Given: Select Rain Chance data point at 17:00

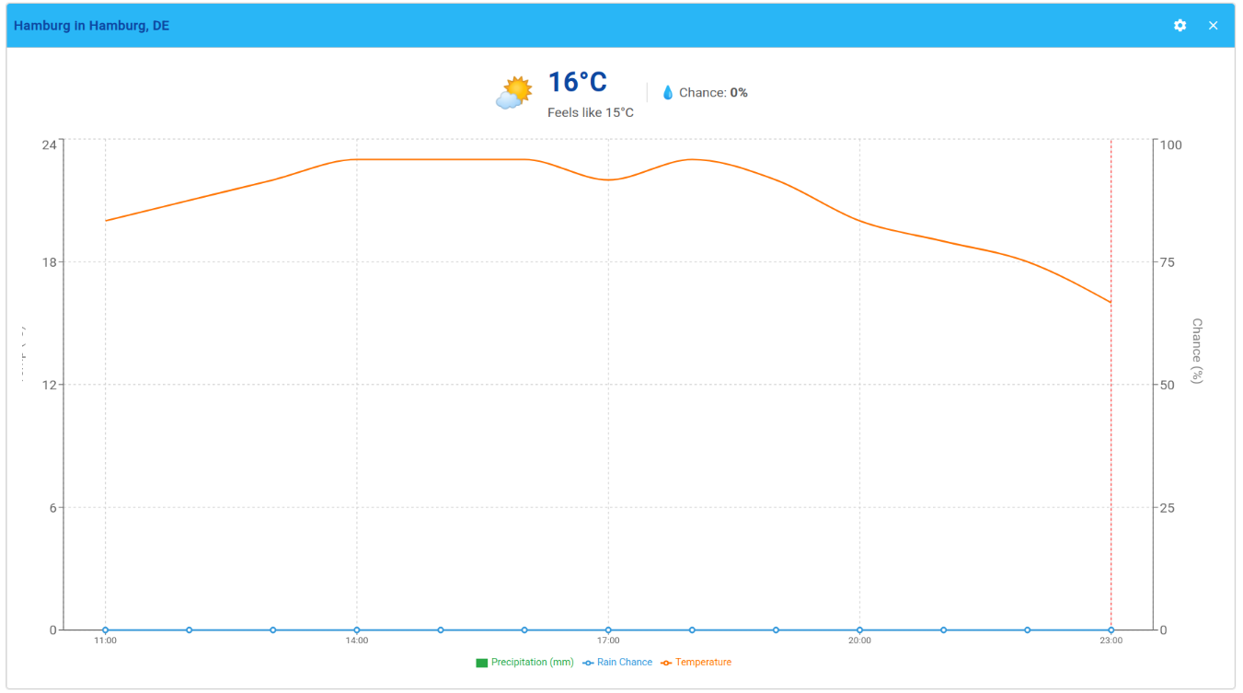Looking at the screenshot, I should tap(608, 630).
